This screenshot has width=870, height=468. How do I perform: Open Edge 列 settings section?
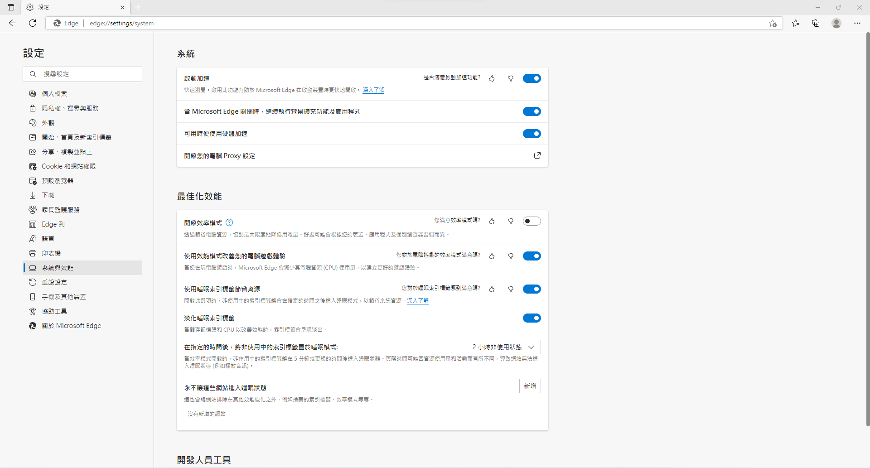[82, 224]
